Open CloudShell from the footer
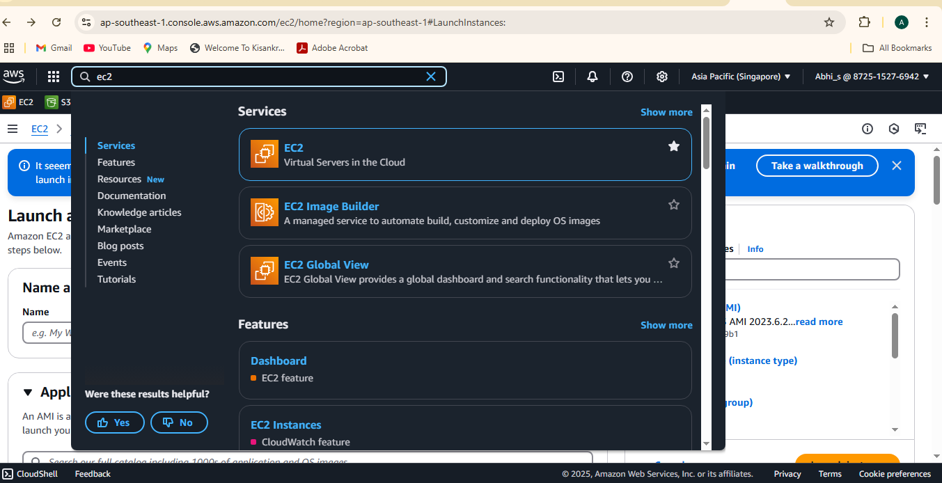 [30, 474]
